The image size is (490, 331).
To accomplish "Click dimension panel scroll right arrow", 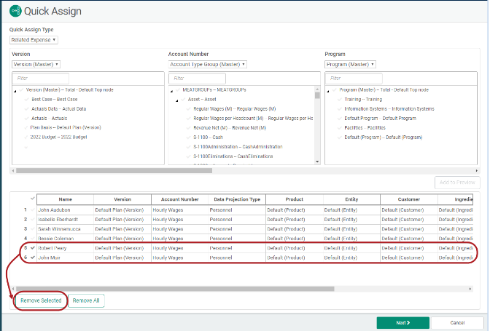I will [x=477, y=170].
